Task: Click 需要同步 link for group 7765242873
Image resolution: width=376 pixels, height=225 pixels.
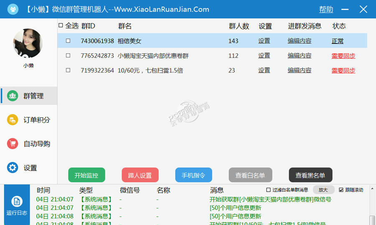Action: coord(343,56)
